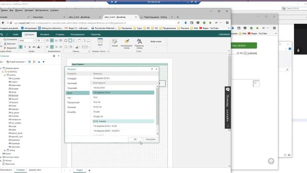Click the browser downloads arrow icon
Image resolution: width=307 pixels, height=173 pixels.
[x=186, y=23]
